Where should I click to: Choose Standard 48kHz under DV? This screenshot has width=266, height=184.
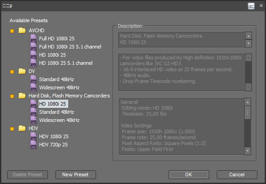point(56,79)
